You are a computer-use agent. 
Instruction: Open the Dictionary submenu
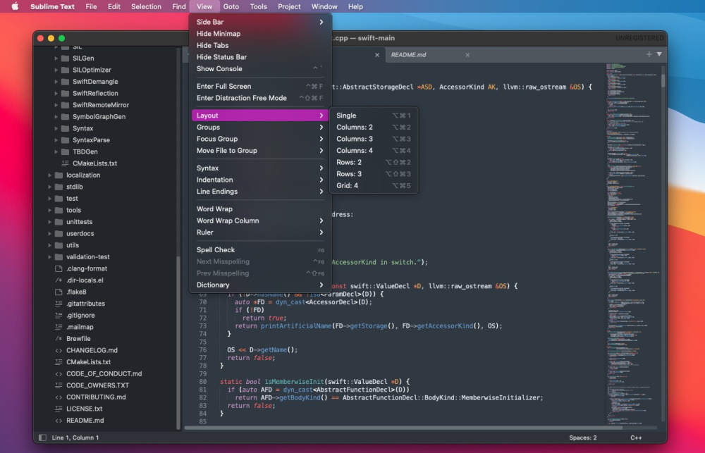pyautogui.click(x=260, y=285)
